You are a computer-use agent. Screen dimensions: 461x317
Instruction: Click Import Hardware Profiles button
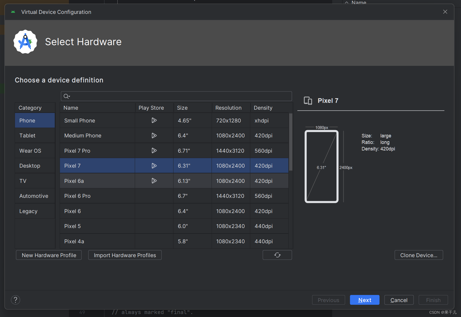tap(125, 255)
